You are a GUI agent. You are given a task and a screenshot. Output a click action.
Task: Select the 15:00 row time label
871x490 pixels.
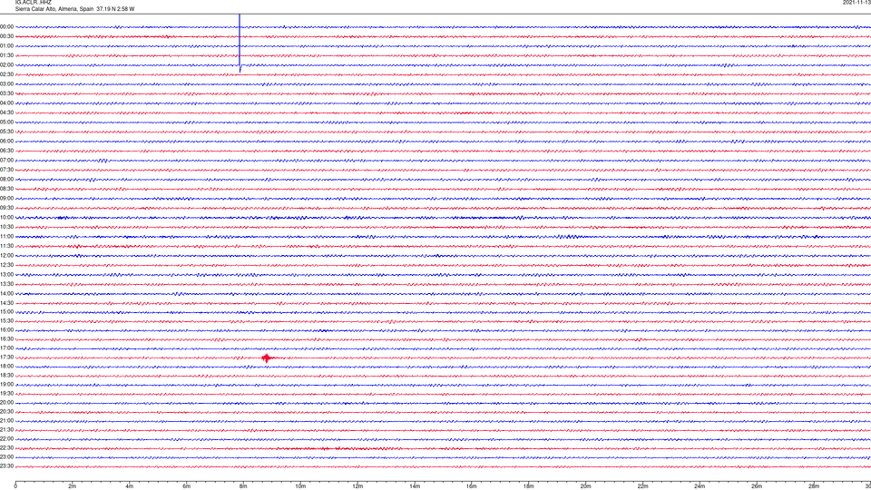[x=6, y=311]
